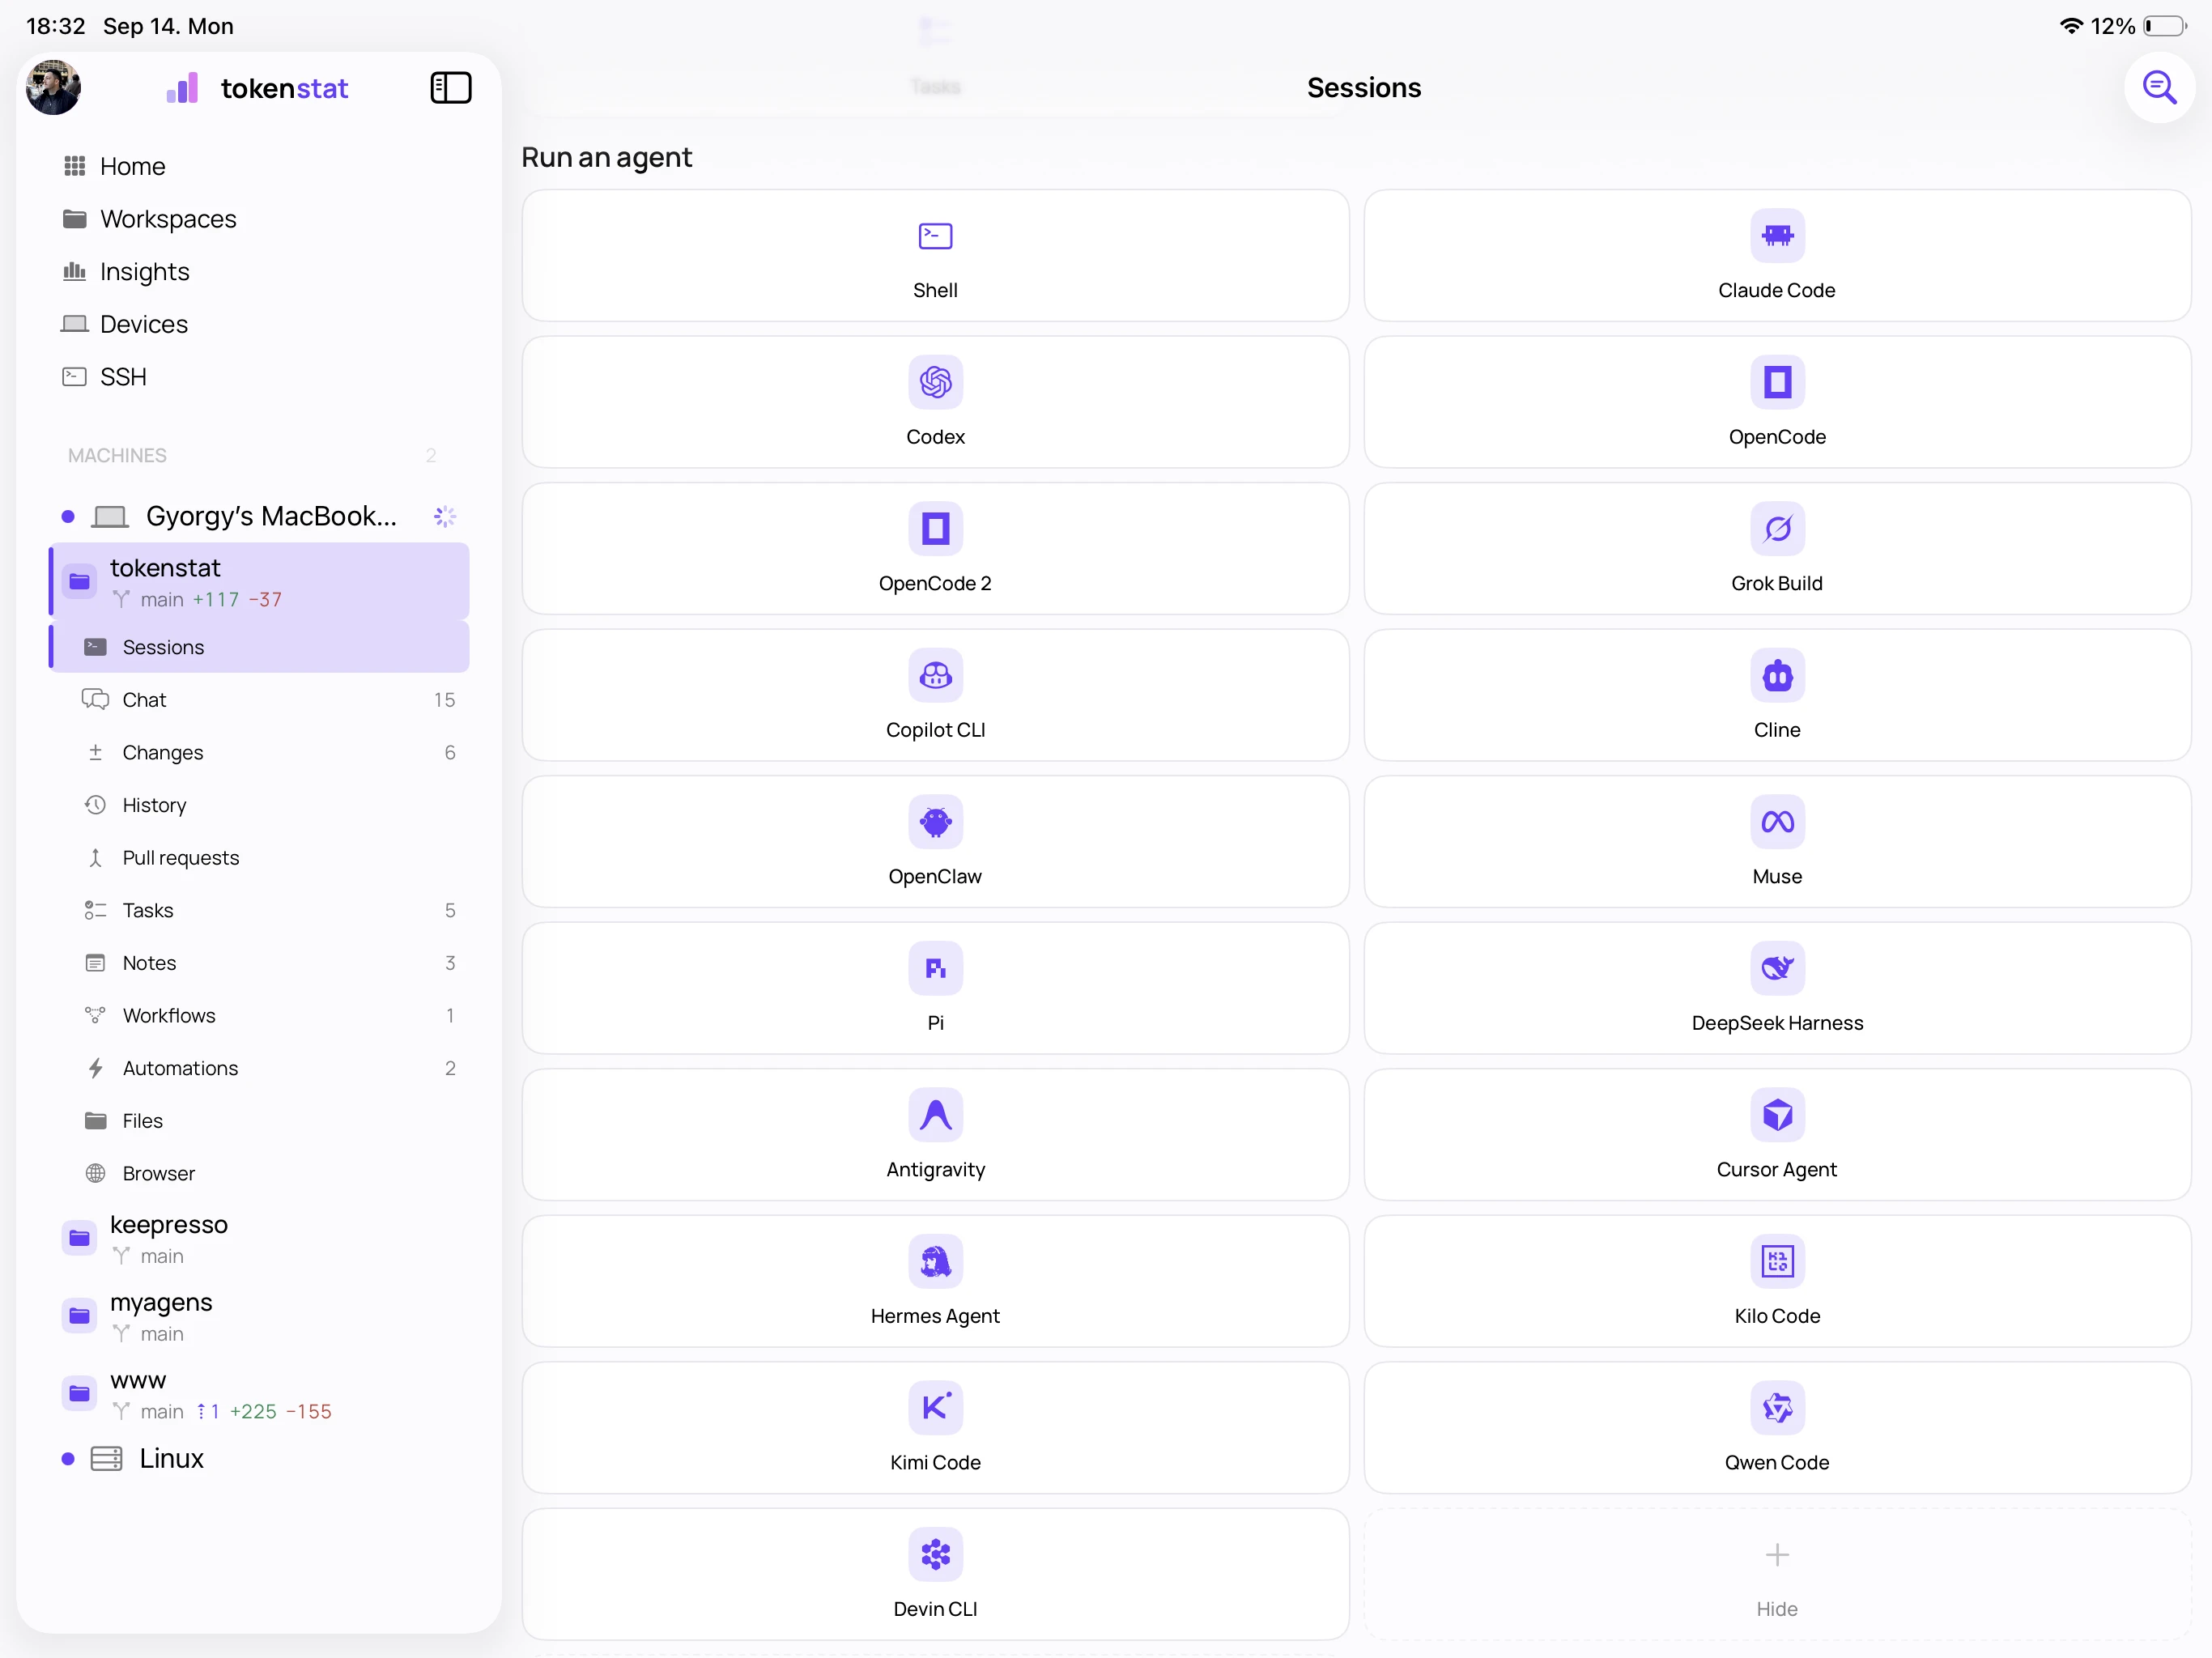Expand the keepresso workspace
2212x1658 pixels.
click(x=260, y=1239)
